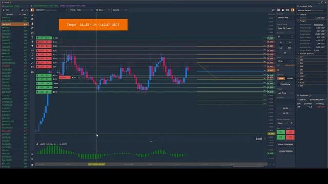Open the indicators icon at top of drawing toolbar
The width and height of the screenshot is (328, 184).
32,15
